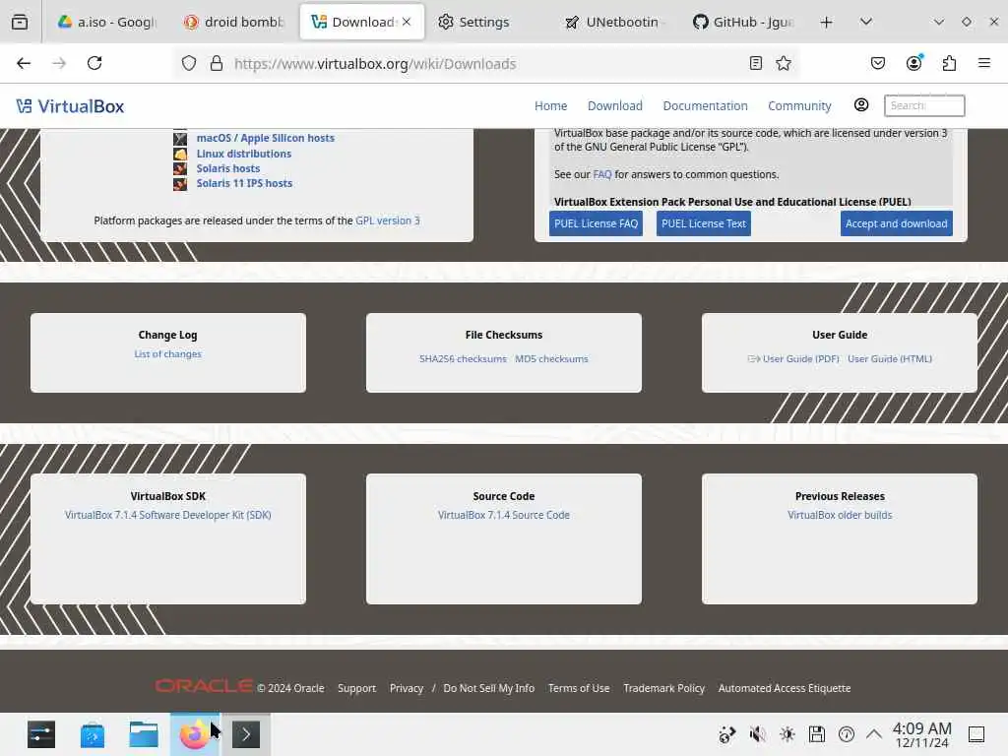Click the VirtualBox logo
Image resolution: width=1008 pixels, height=756 pixels.
[x=70, y=106]
